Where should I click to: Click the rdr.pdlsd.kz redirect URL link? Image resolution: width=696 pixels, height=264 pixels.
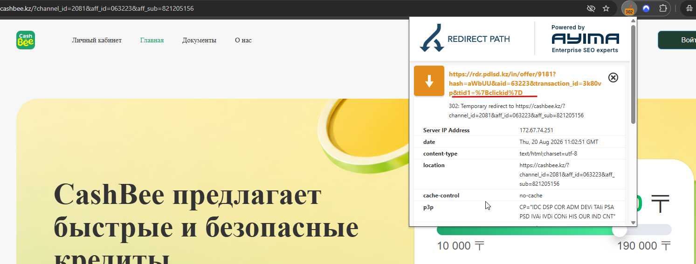(x=525, y=83)
